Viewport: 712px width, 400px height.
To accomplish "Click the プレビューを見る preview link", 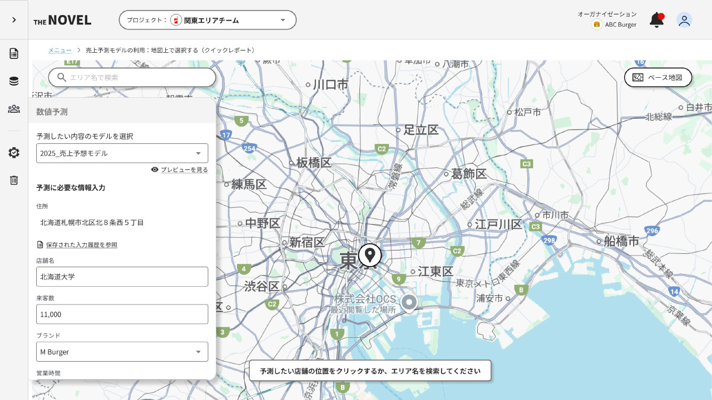I will pyautogui.click(x=184, y=169).
